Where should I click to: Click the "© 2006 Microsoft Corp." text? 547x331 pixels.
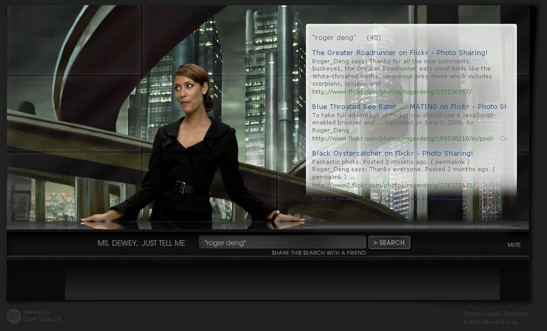click(x=491, y=322)
